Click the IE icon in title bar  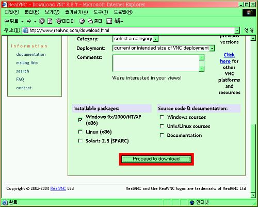[5, 4]
